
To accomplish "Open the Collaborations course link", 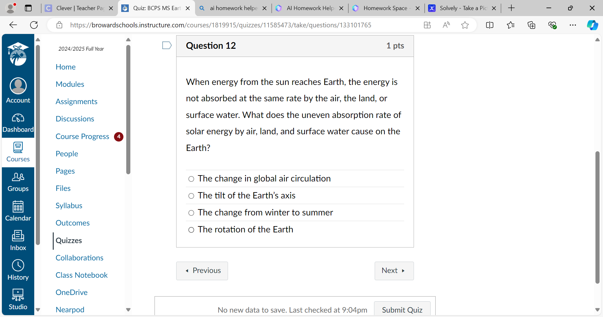I will click(x=79, y=258).
